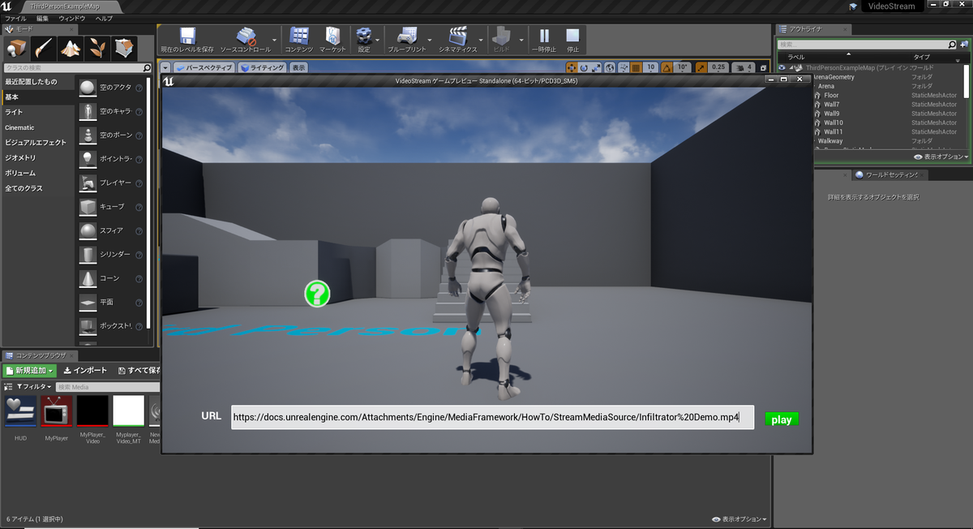Open Settings (設定) dropdown arrow

pyautogui.click(x=377, y=39)
